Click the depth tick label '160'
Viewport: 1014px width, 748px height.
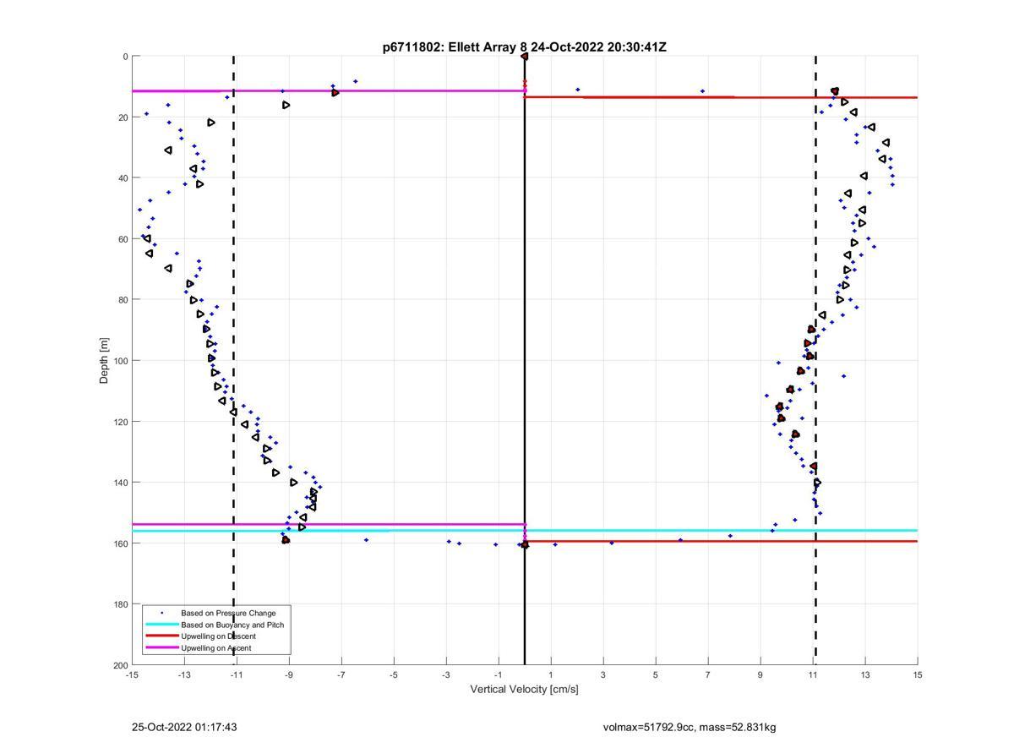[x=120, y=543]
